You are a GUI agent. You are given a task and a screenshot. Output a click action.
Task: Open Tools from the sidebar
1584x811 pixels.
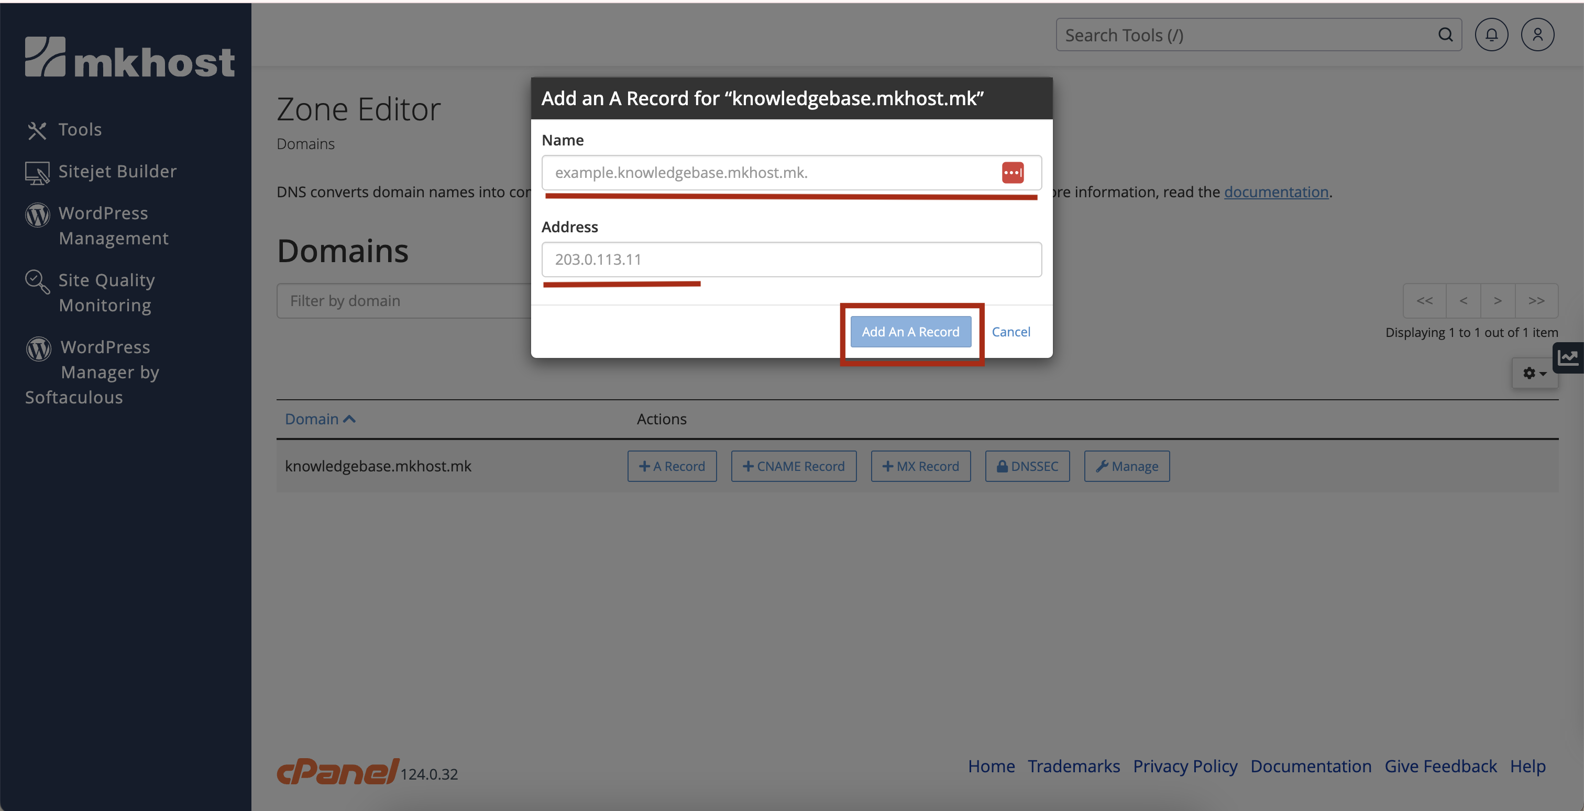coord(79,130)
